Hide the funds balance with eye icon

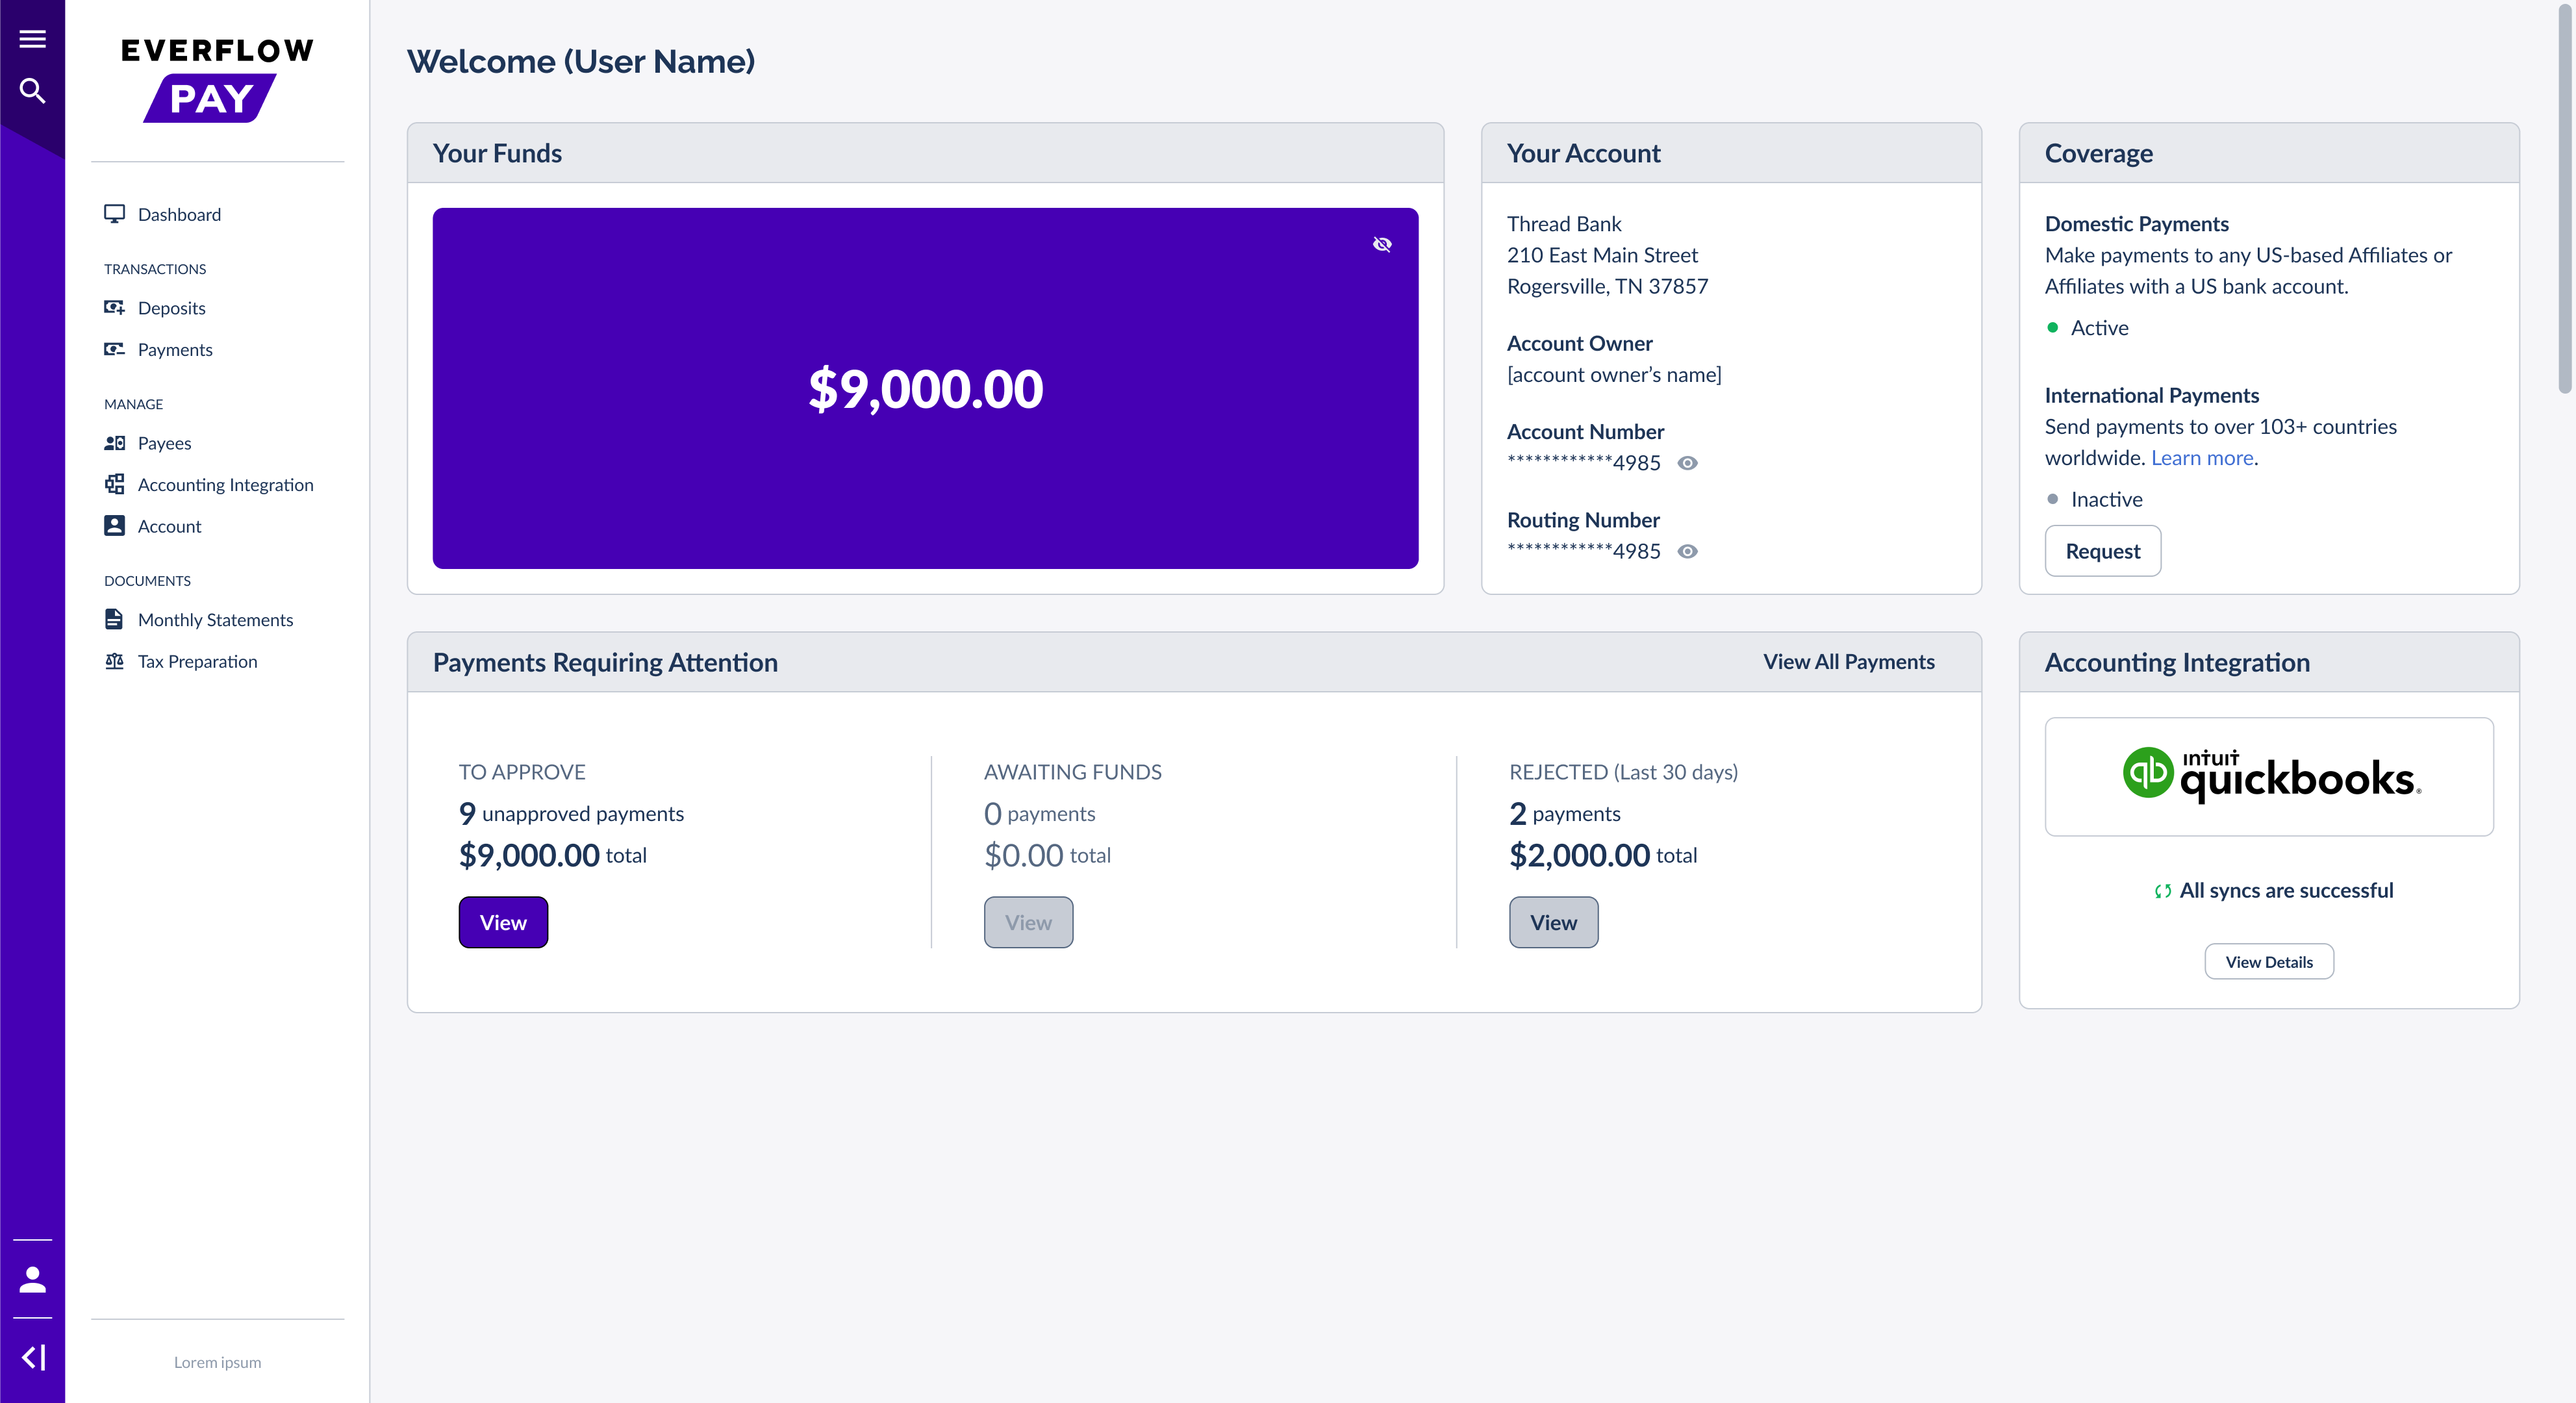[1382, 244]
